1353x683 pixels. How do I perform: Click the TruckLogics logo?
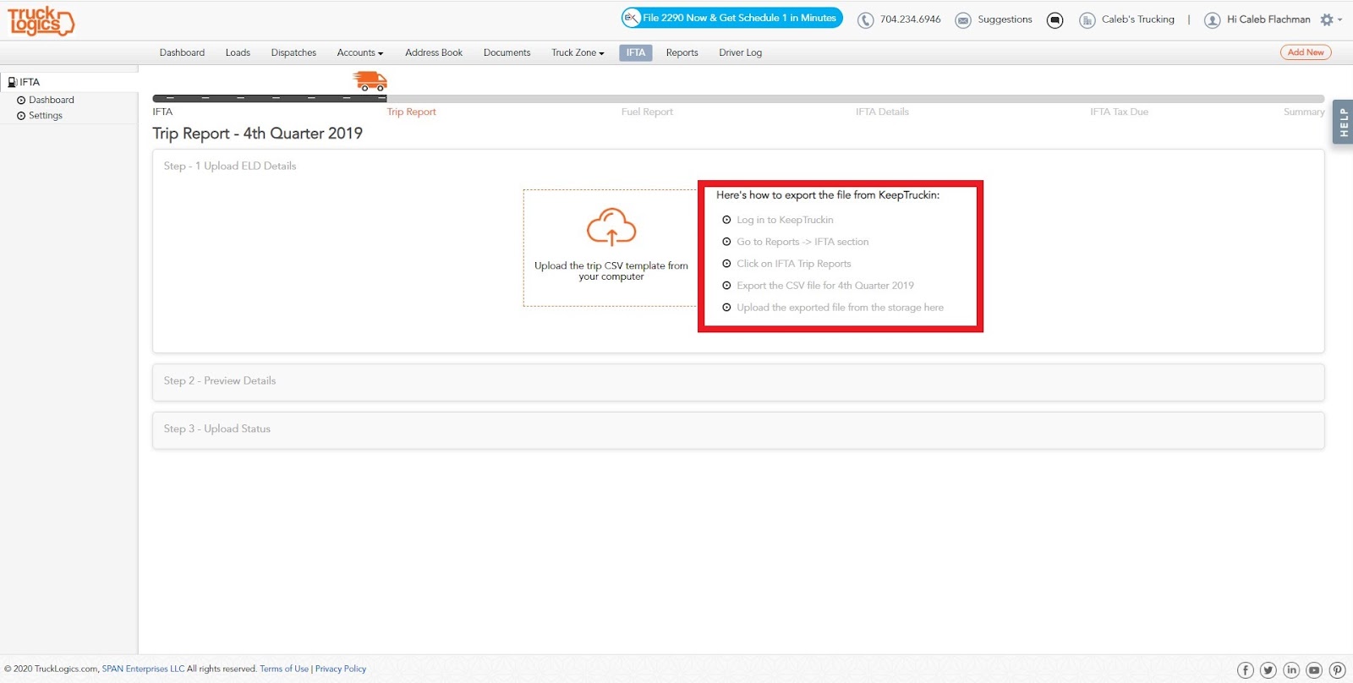point(41,21)
